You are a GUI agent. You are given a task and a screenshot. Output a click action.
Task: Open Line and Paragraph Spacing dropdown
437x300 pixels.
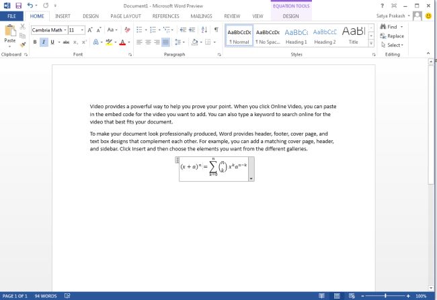[180, 42]
